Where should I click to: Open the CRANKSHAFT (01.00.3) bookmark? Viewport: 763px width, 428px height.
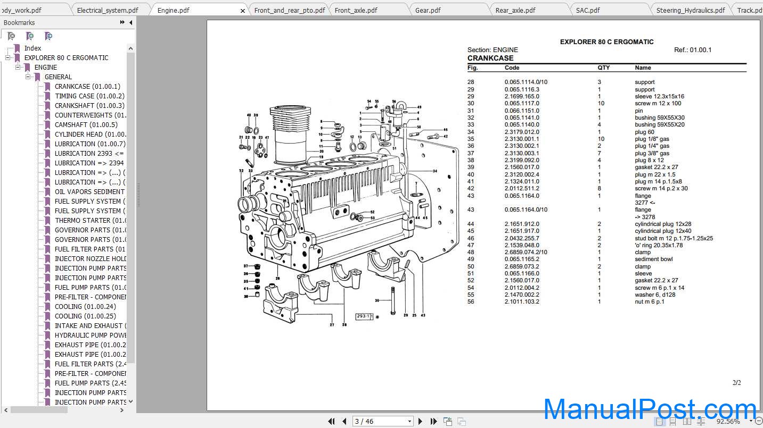click(89, 105)
